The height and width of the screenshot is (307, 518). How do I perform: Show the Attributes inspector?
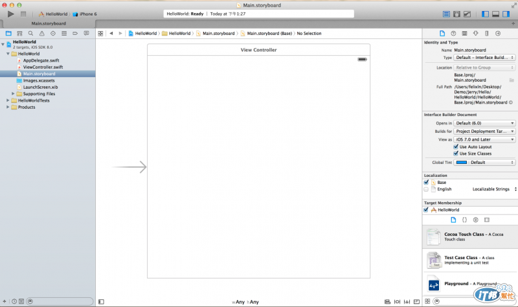pos(475,34)
